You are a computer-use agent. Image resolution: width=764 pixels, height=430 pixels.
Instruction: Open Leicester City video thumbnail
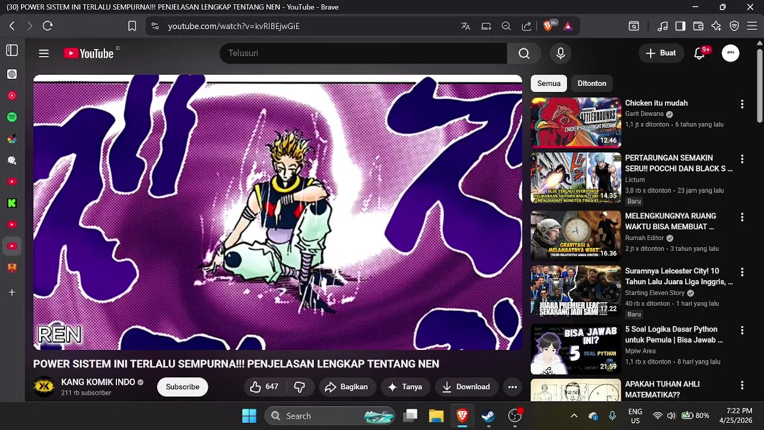(x=576, y=290)
